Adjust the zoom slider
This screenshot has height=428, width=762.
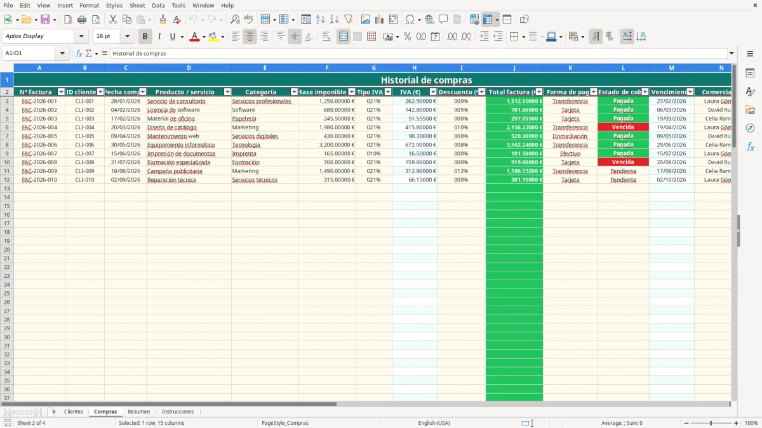711,423
